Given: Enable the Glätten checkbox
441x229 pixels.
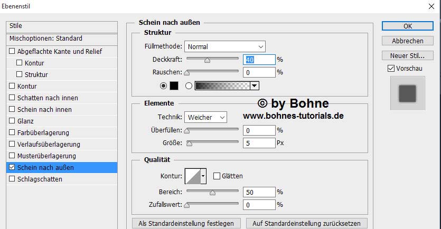Looking at the screenshot, I should (217, 176).
